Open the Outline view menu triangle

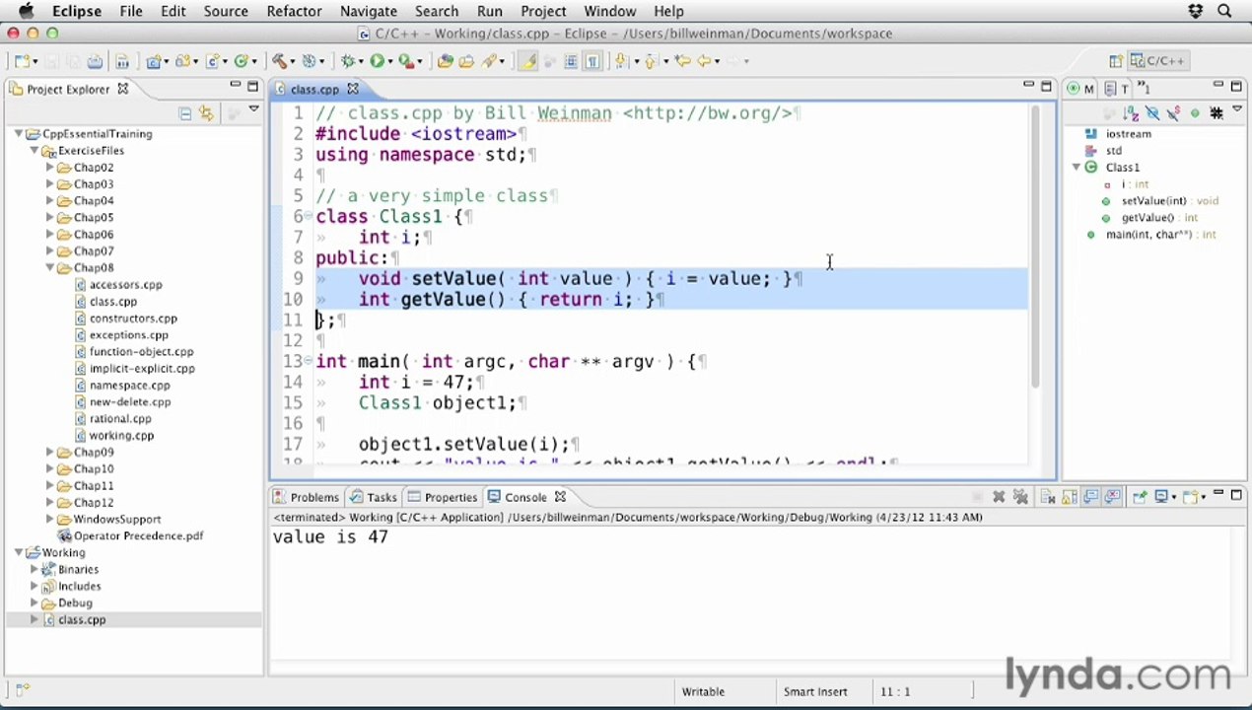(x=1237, y=108)
